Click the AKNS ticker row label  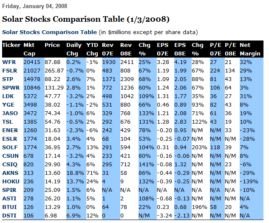[x=10, y=173]
